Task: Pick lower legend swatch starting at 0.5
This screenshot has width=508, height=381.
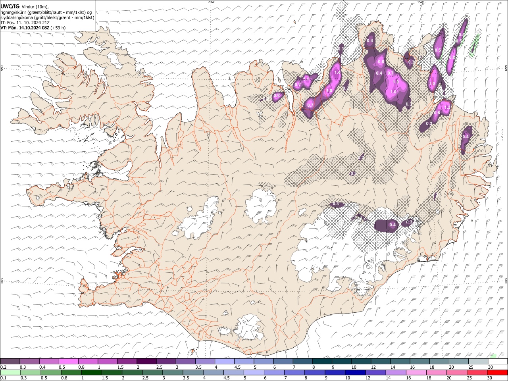Action: point(51,372)
